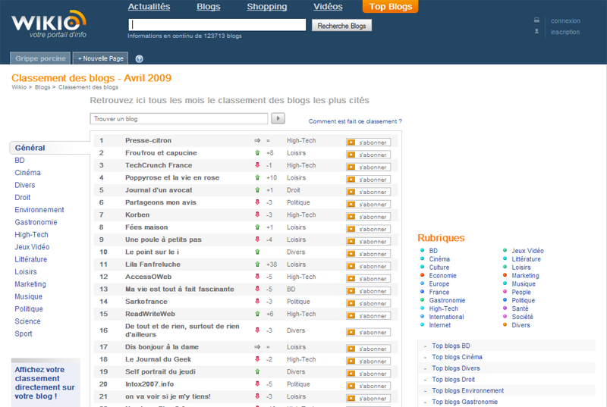Click the RSS icon for ReadWriteWeb
The image size is (607, 407).
[351, 315]
